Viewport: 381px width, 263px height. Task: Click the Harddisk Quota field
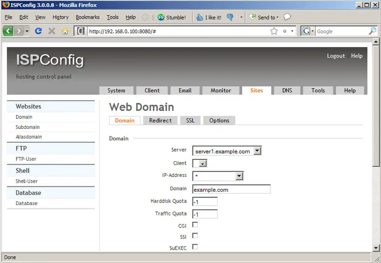205,202
